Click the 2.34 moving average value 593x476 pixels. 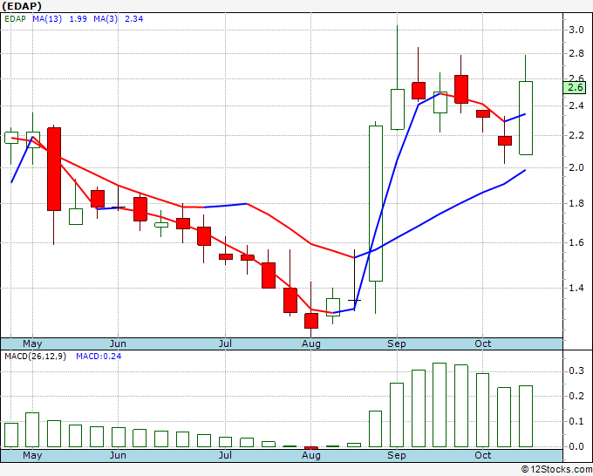pyautogui.click(x=134, y=18)
